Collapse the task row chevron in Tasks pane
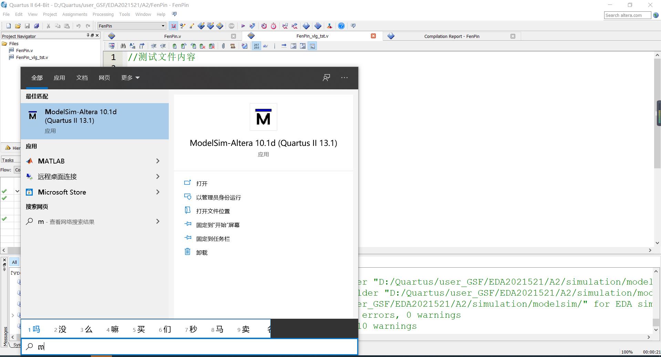Image resolution: width=661 pixels, height=357 pixels. 17,191
